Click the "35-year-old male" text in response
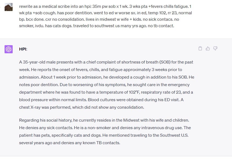232x159 pixels. tap(38, 62)
